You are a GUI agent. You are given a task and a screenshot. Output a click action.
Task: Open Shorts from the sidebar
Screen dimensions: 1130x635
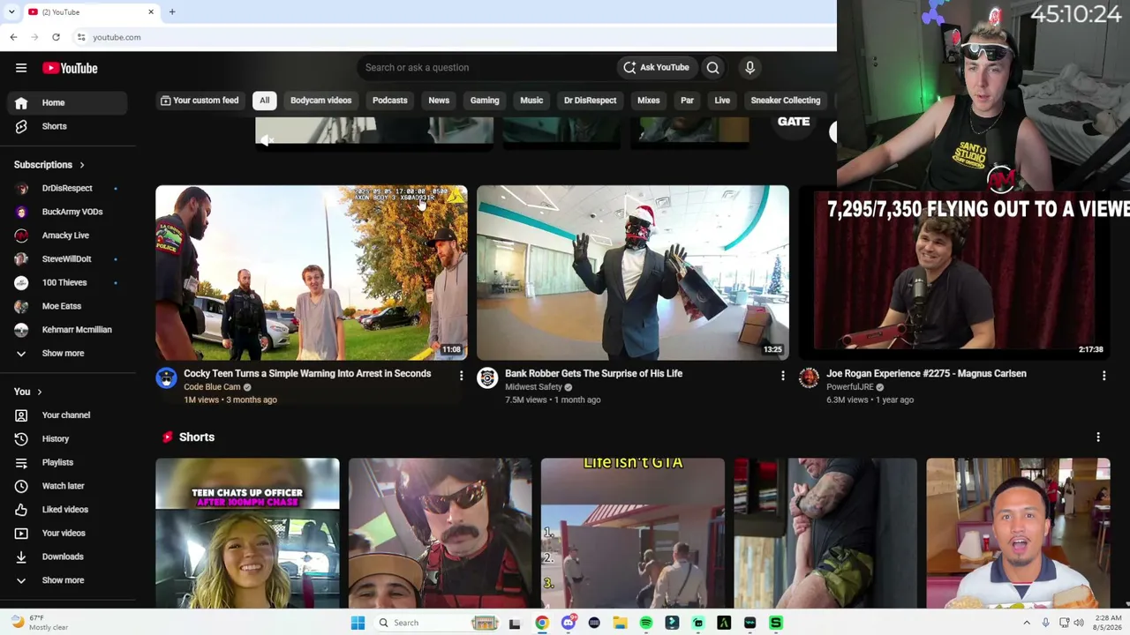pyautogui.click(x=68, y=126)
